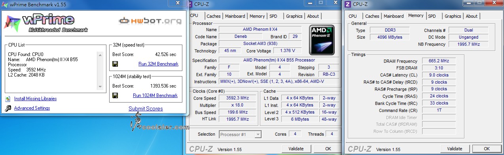Select Memory tab in right CPU-Z window
The width and height of the screenshot is (504, 155).
pyautogui.click(x=416, y=15)
